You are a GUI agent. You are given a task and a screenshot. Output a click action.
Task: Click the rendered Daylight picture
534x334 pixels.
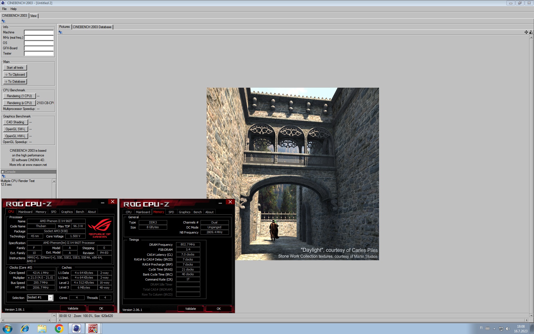293,174
